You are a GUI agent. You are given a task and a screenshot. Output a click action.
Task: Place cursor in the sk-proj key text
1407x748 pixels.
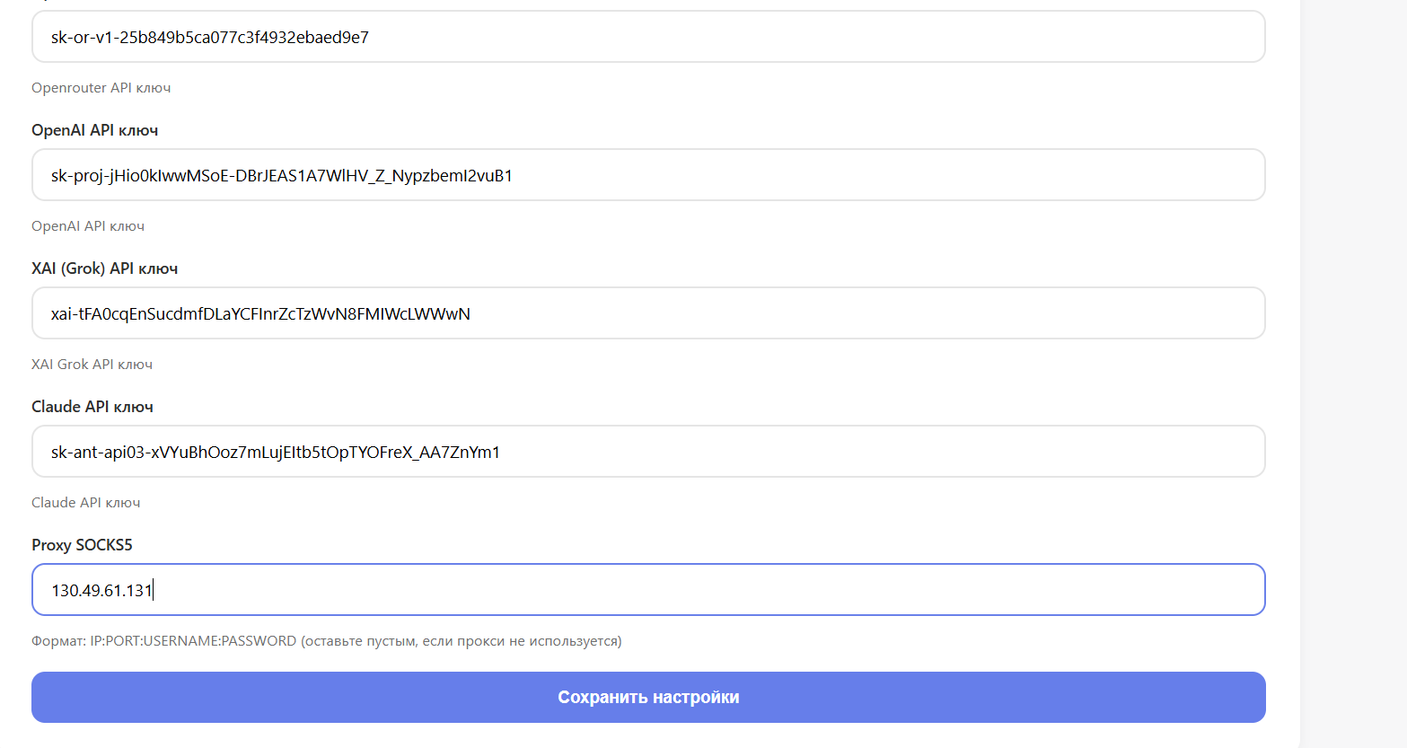click(x=281, y=176)
